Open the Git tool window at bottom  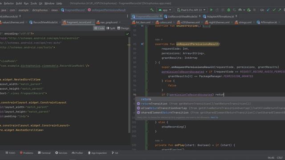115,153
